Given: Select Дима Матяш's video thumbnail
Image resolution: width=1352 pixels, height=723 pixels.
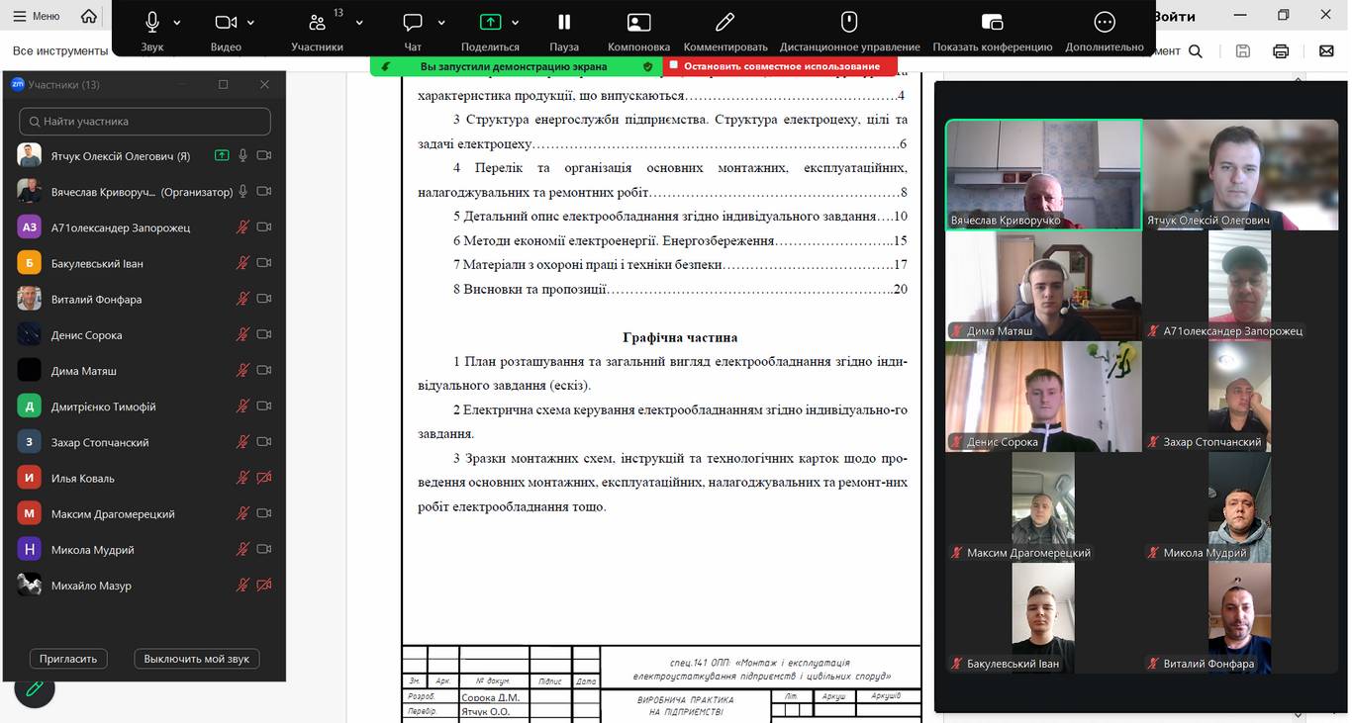Looking at the screenshot, I should (x=1043, y=287).
